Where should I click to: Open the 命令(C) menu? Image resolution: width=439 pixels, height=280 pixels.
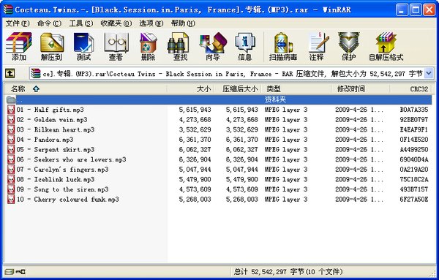tap(49, 23)
